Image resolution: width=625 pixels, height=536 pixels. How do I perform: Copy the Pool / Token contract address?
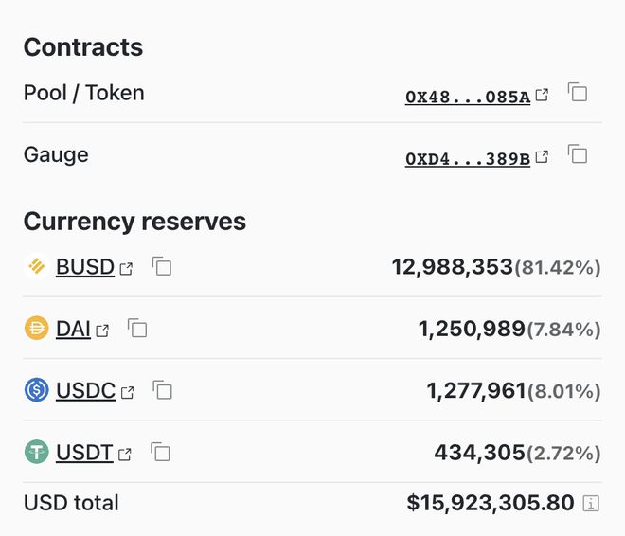(x=578, y=93)
